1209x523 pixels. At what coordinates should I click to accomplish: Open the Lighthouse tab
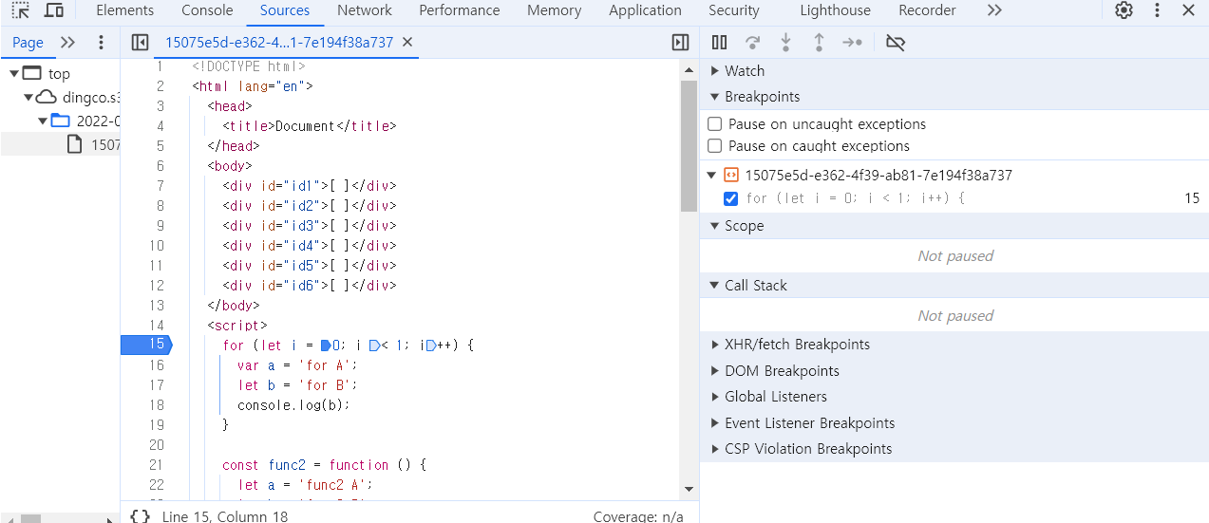tap(836, 10)
